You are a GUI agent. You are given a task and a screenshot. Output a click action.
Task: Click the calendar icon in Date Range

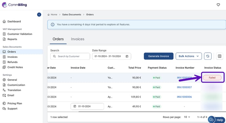[x=127, y=56]
